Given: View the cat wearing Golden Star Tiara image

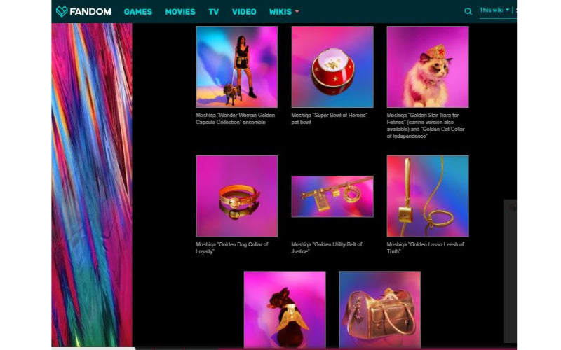Looking at the screenshot, I should point(427,66).
